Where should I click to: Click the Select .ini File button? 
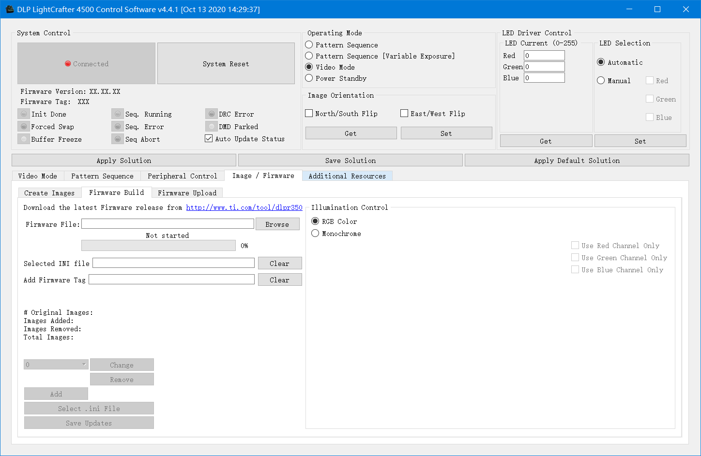coord(89,408)
